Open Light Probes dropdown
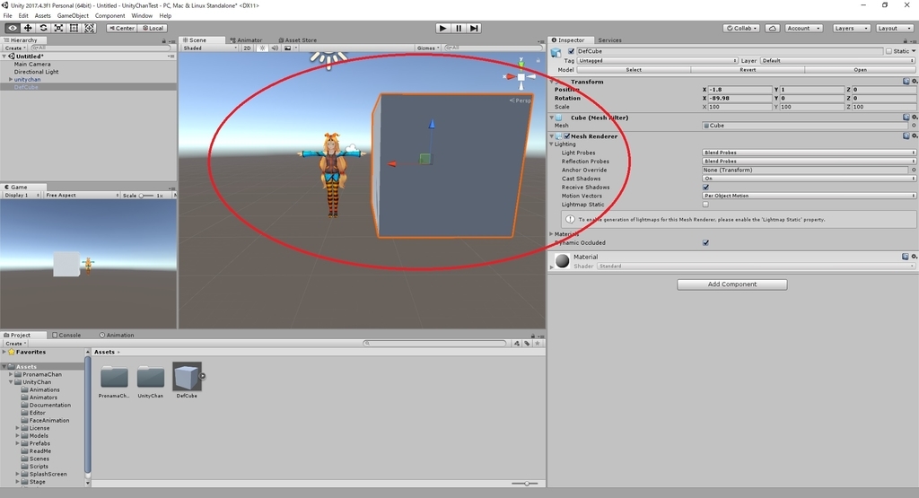 coord(809,153)
